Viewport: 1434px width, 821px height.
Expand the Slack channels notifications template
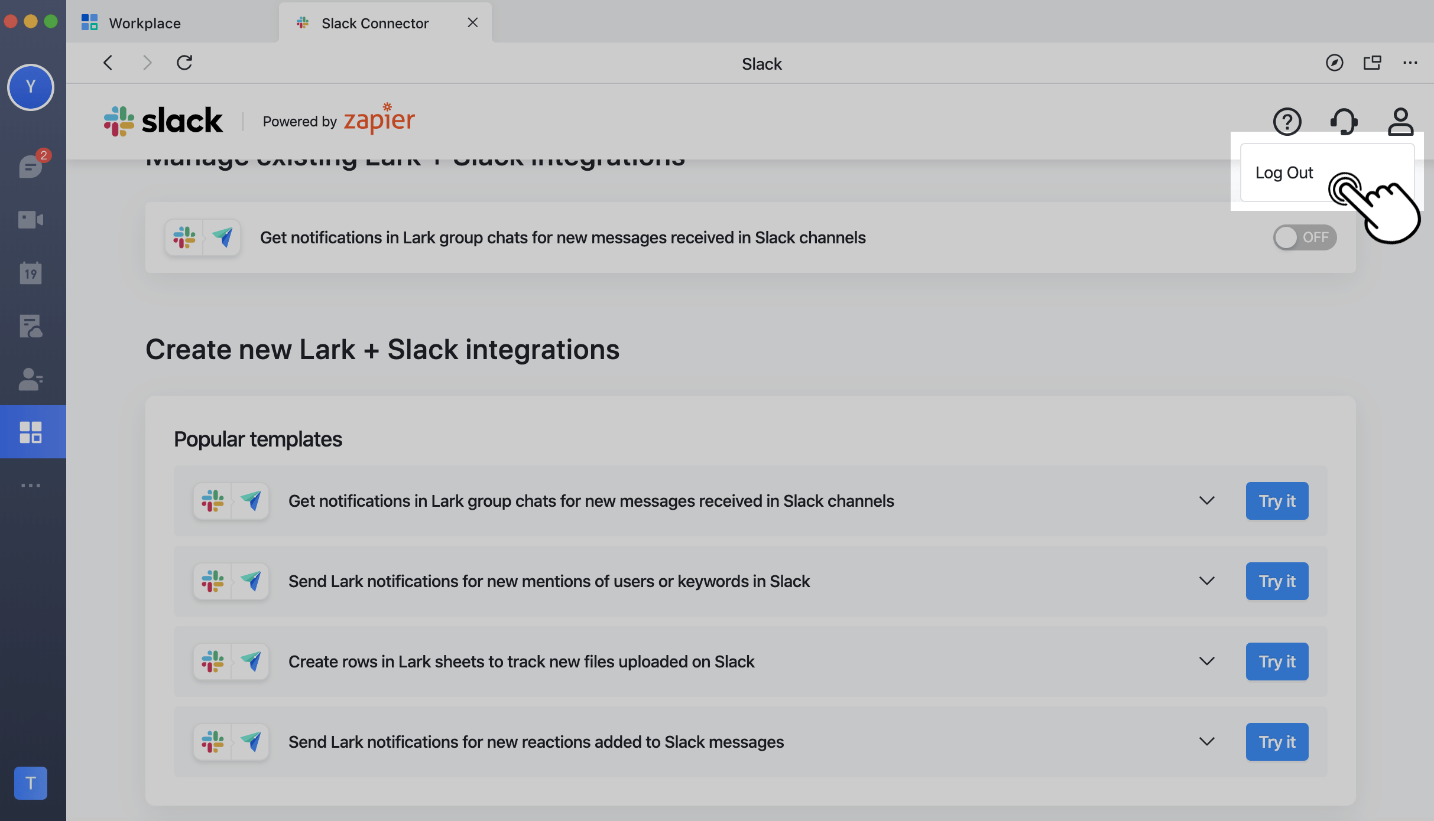point(1206,501)
